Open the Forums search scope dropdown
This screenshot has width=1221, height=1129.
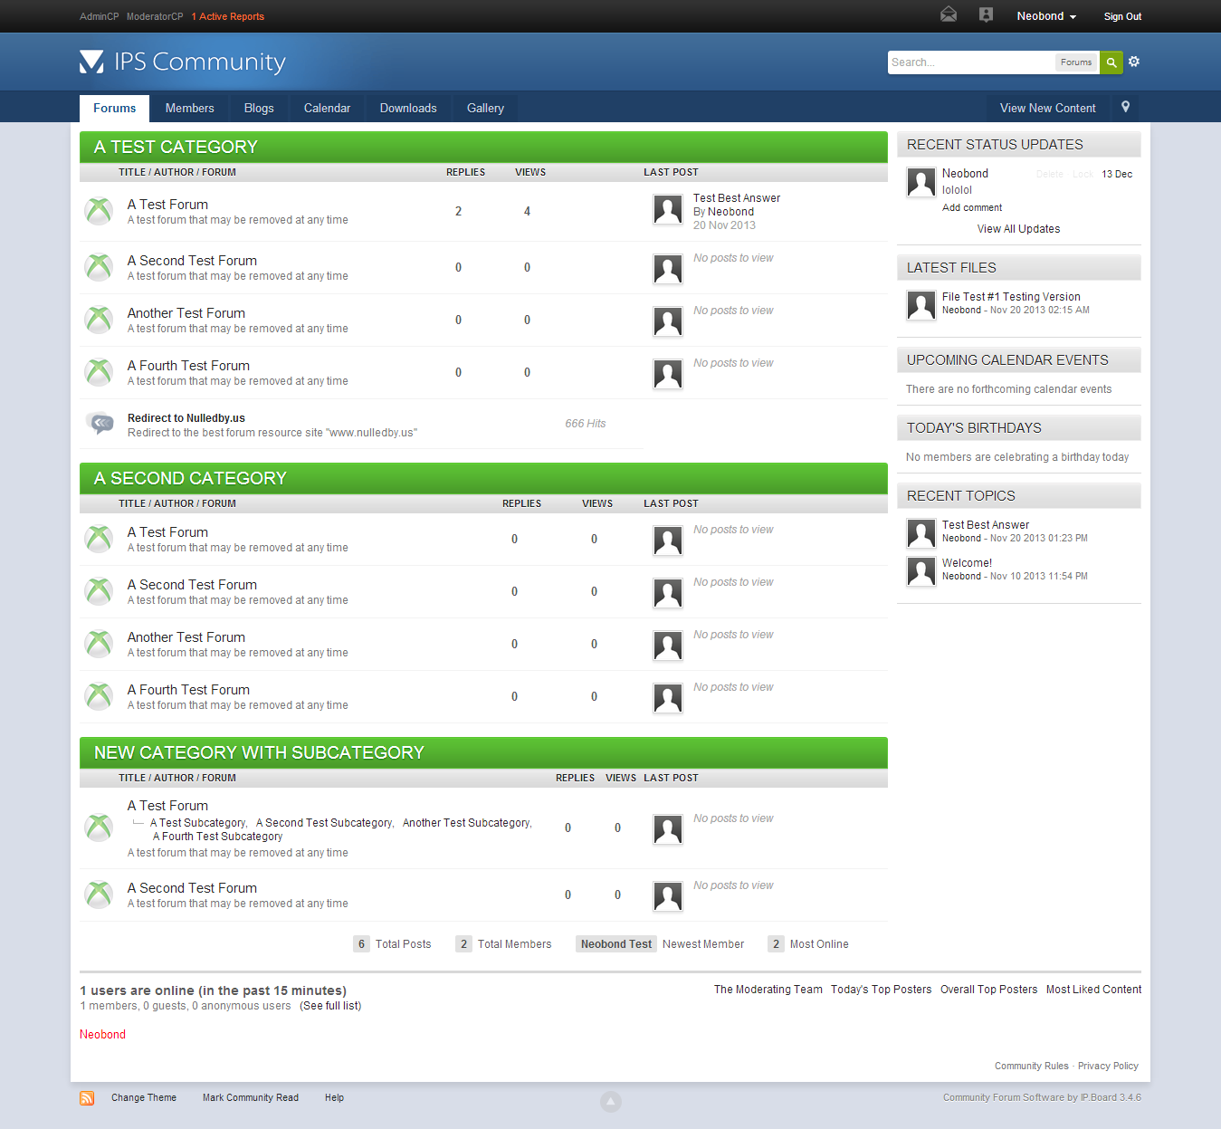pyautogui.click(x=1075, y=62)
